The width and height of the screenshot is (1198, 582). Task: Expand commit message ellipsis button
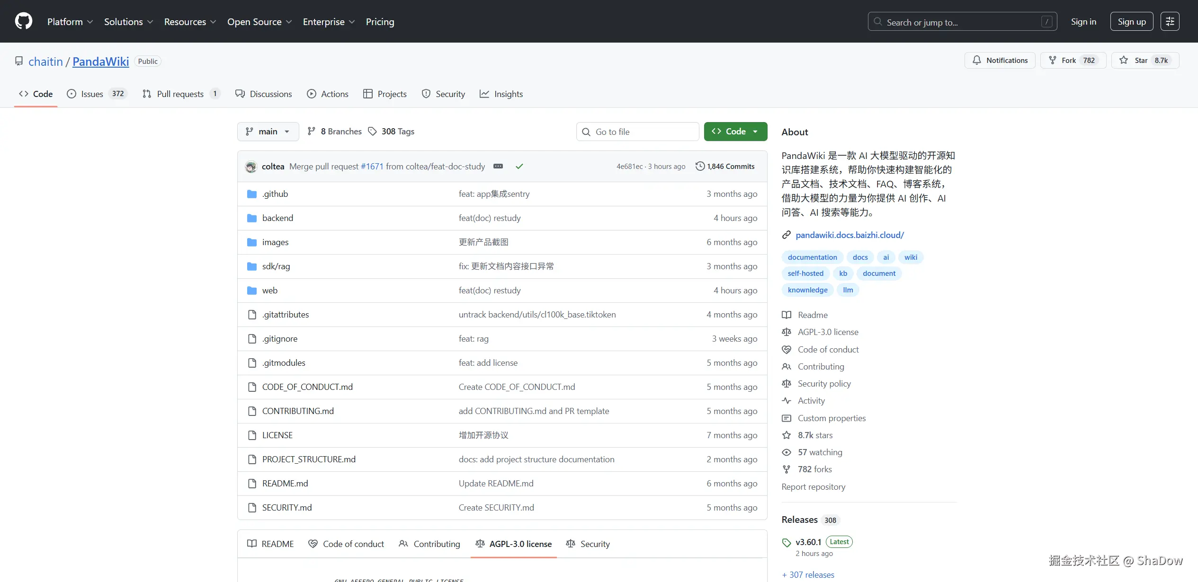tap(498, 166)
